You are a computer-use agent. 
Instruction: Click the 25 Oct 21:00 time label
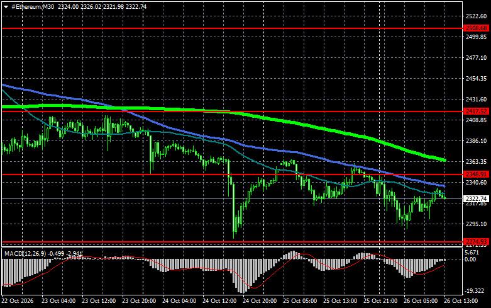[x=380, y=301]
